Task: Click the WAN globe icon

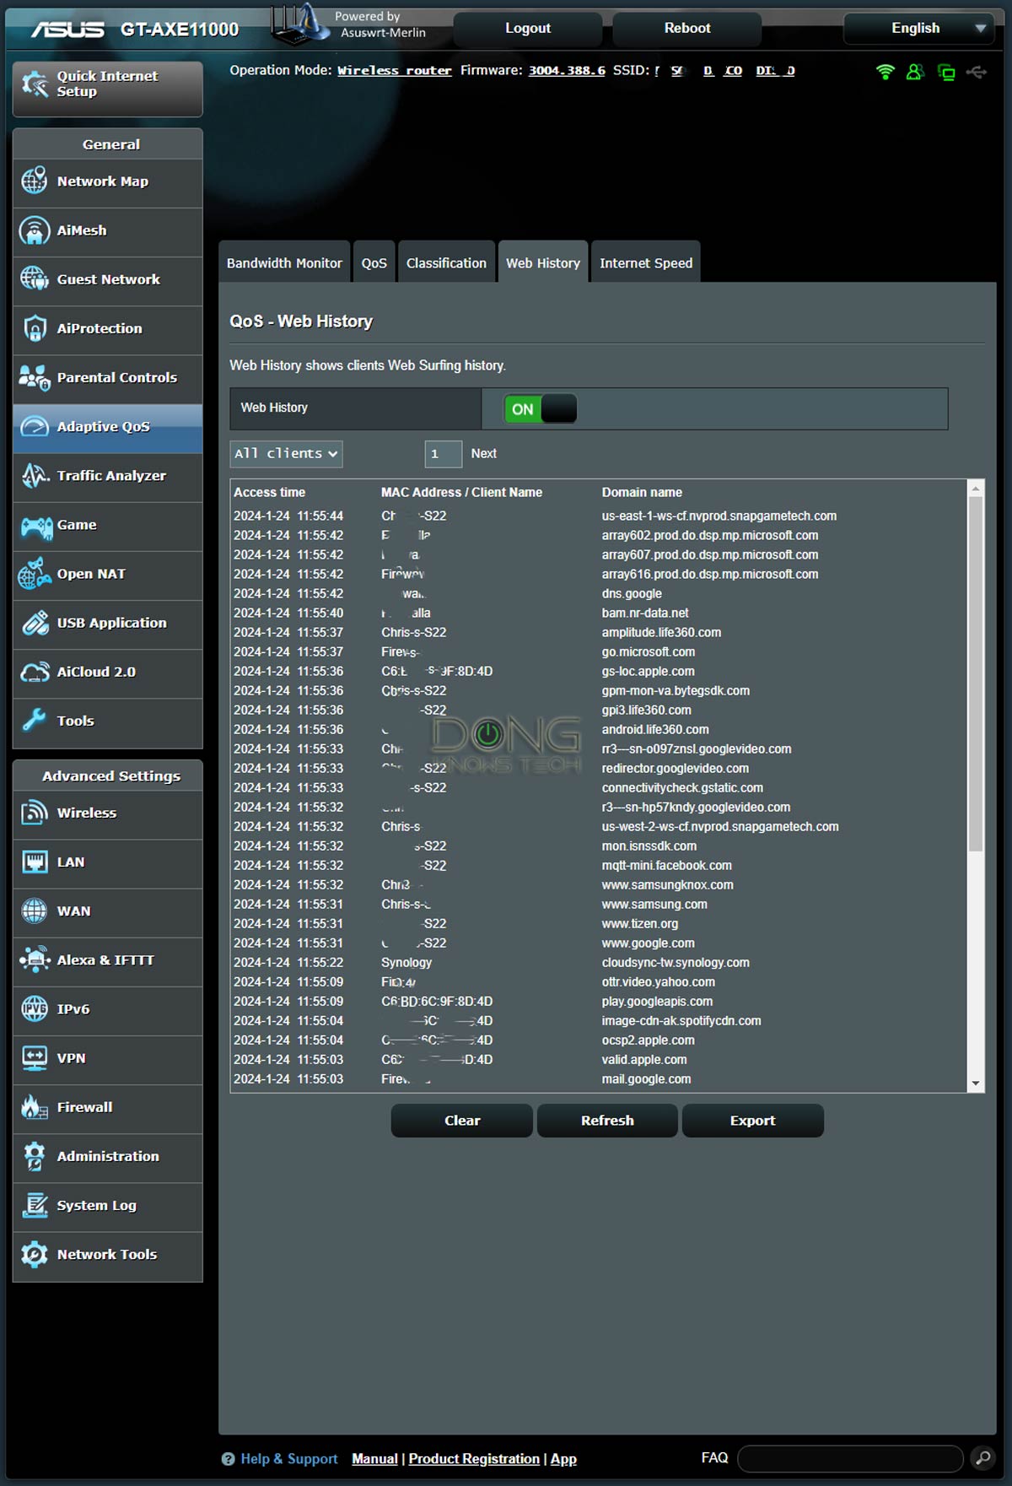Action: (35, 911)
